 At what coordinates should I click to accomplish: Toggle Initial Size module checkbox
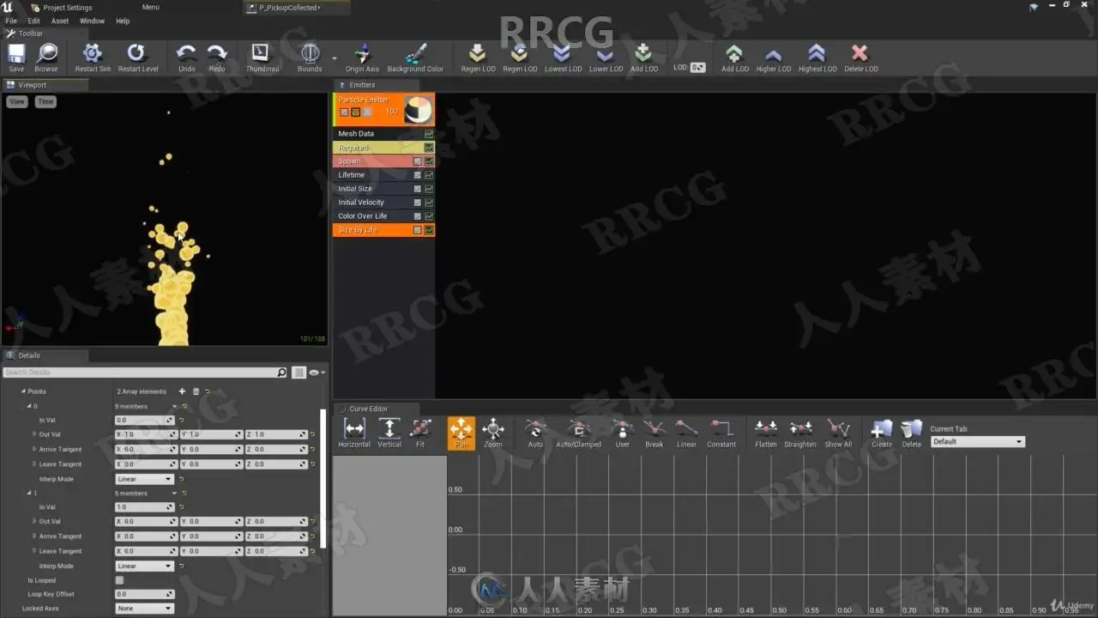click(x=418, y=189)
